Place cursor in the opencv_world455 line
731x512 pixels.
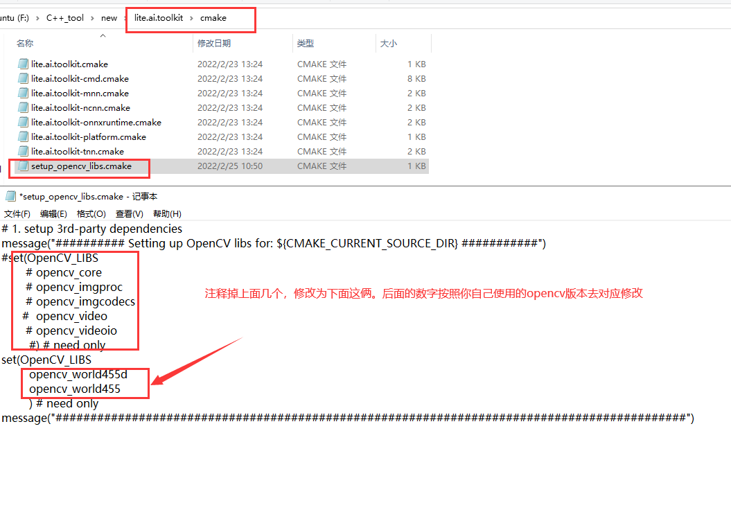coord(75,389)
